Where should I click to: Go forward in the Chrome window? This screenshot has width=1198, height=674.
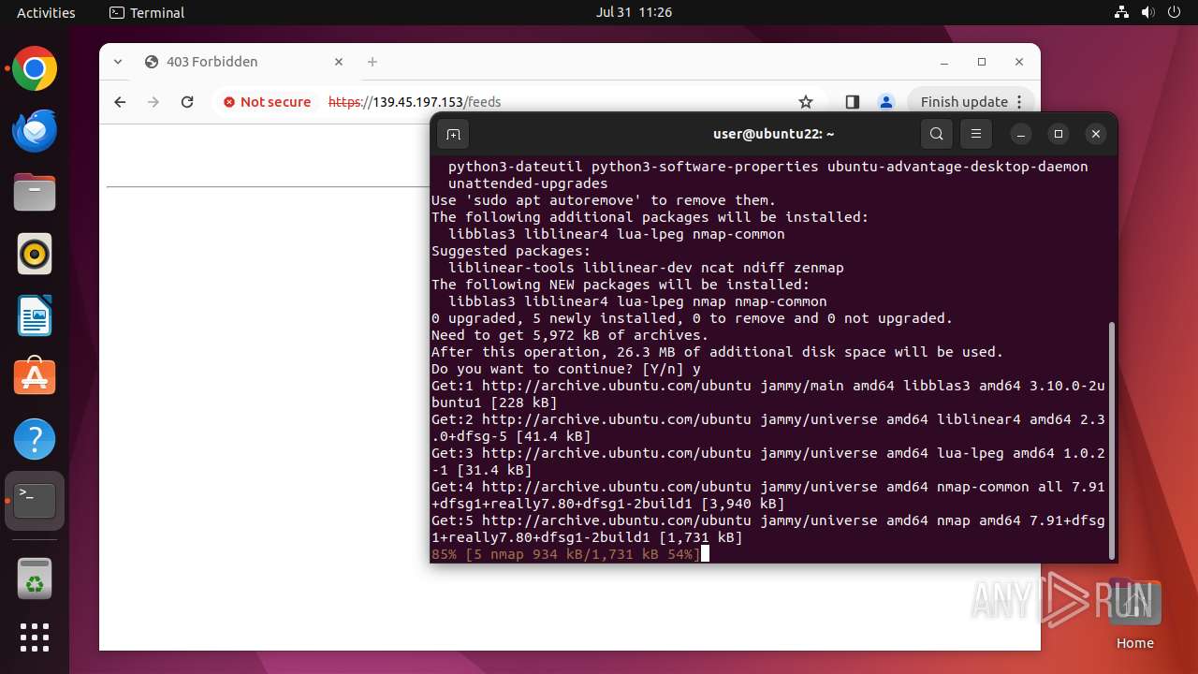(153, 102)
